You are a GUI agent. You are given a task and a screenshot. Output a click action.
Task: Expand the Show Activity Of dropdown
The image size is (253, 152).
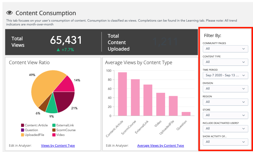click(x=225, y=142)
